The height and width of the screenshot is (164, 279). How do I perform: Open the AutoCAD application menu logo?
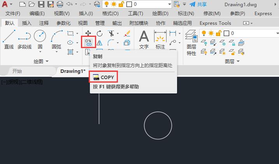point(5,4)
